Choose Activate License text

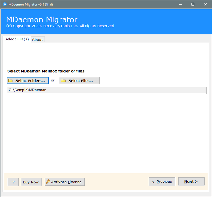click(x=66, y=182)
